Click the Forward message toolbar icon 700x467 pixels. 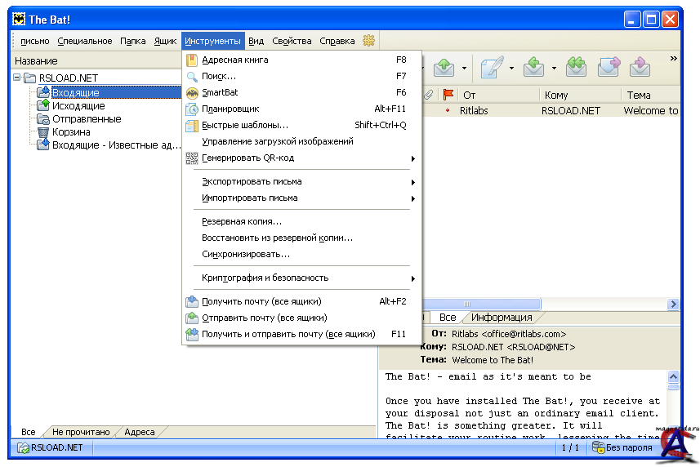pos(609,68)
